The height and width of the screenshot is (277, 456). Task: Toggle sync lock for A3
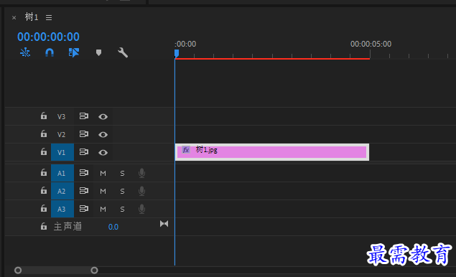(84, 209)
